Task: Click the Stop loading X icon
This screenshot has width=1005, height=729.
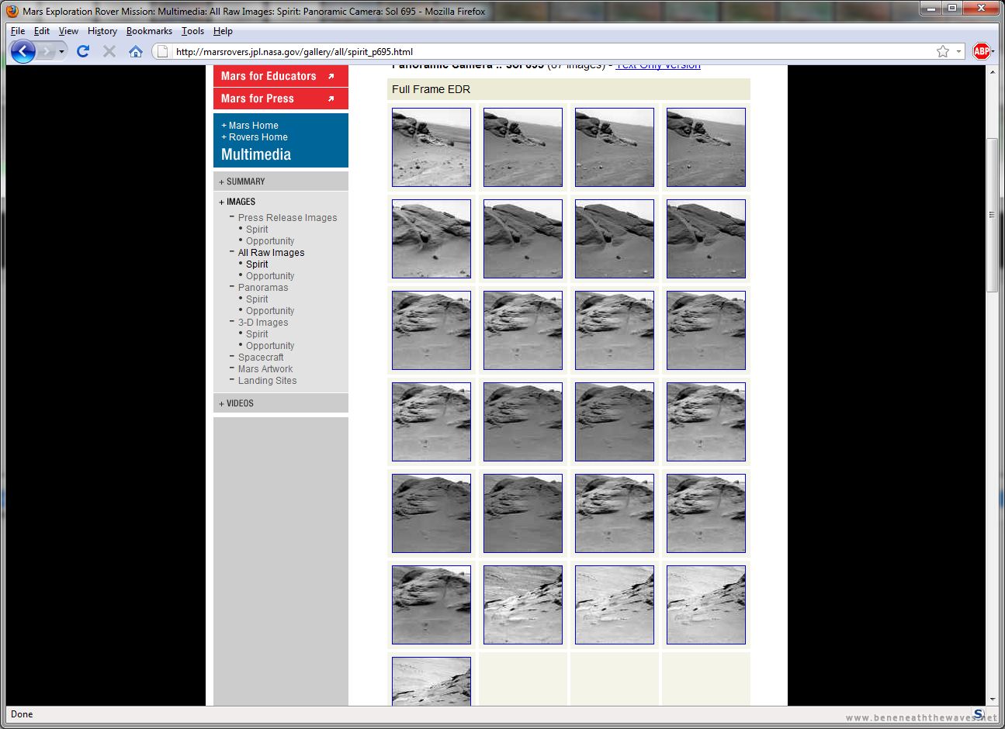Action: pos(109,51)
